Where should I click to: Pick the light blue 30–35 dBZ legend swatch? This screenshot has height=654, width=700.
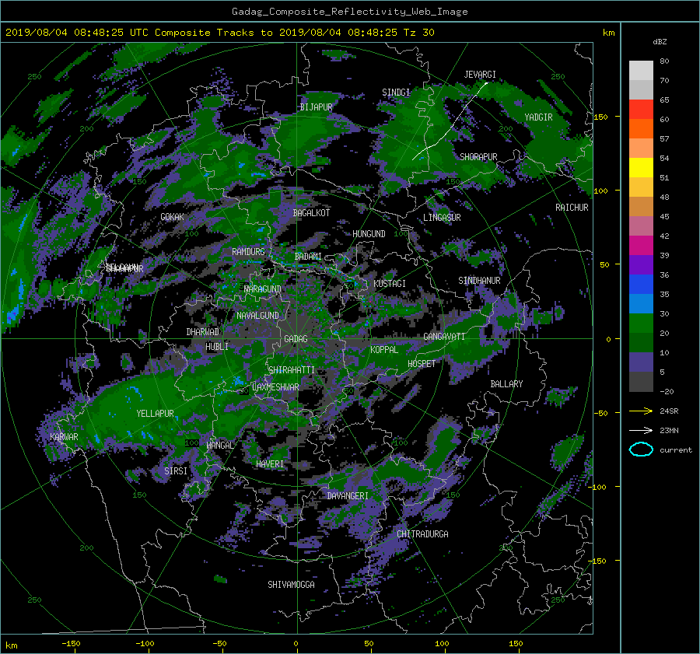click(x=641, y=304)
